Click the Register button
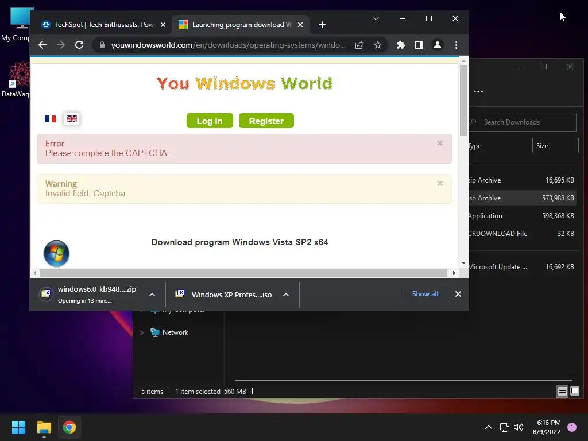Screen dimensions: 588x441 click(266, 121)
